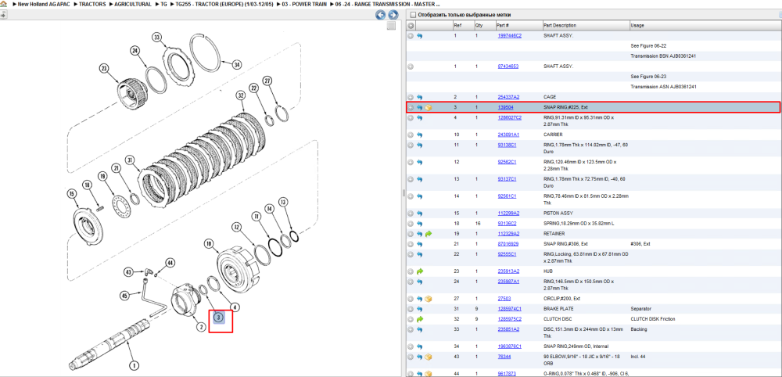782x377 pixels.
Task: Click callout 2 in the diagram
Action: click(x=200, y=327)
